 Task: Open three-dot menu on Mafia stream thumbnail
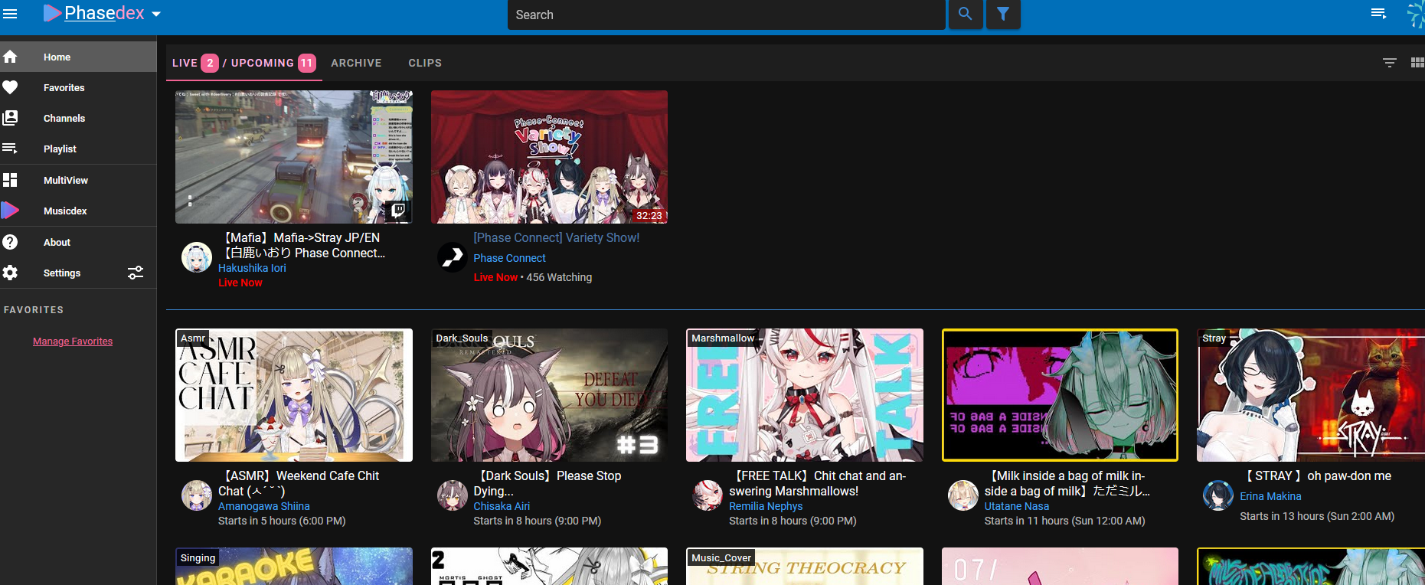pyautogui.click(x=190, y=201)
